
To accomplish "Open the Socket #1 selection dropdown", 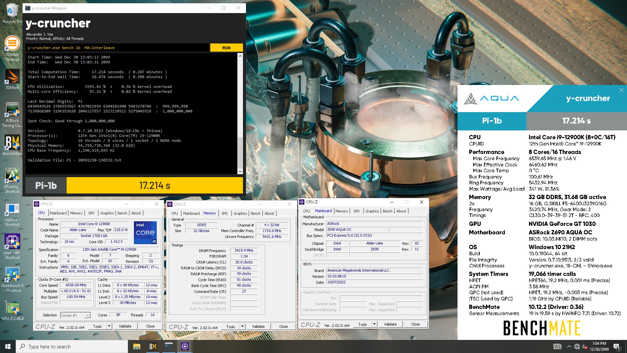I will 75,315.
